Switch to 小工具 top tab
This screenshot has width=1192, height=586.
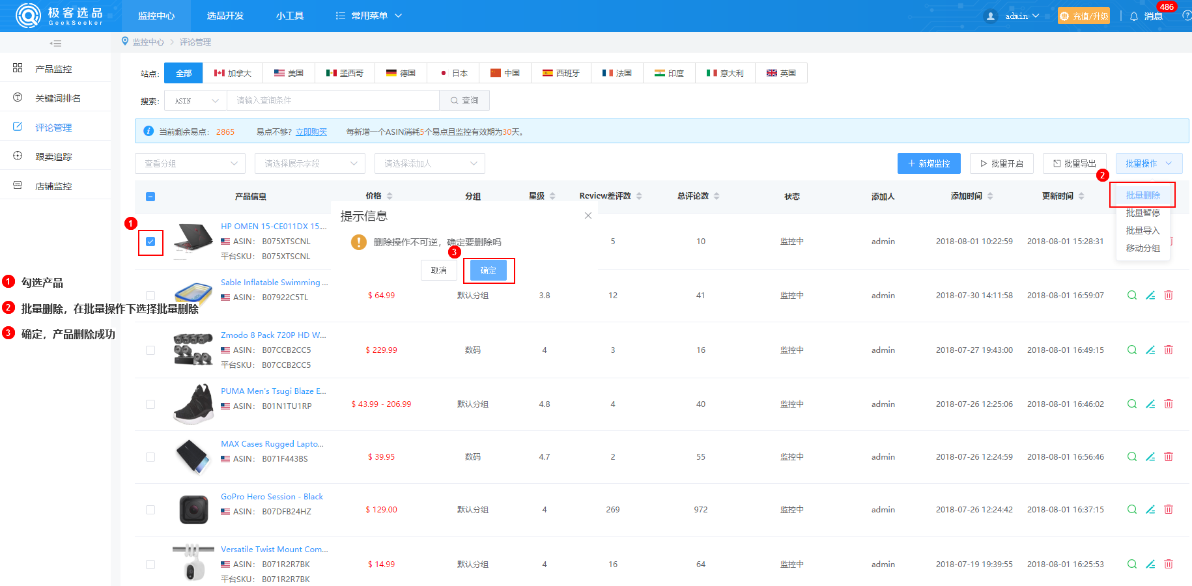tap(290, 16)
